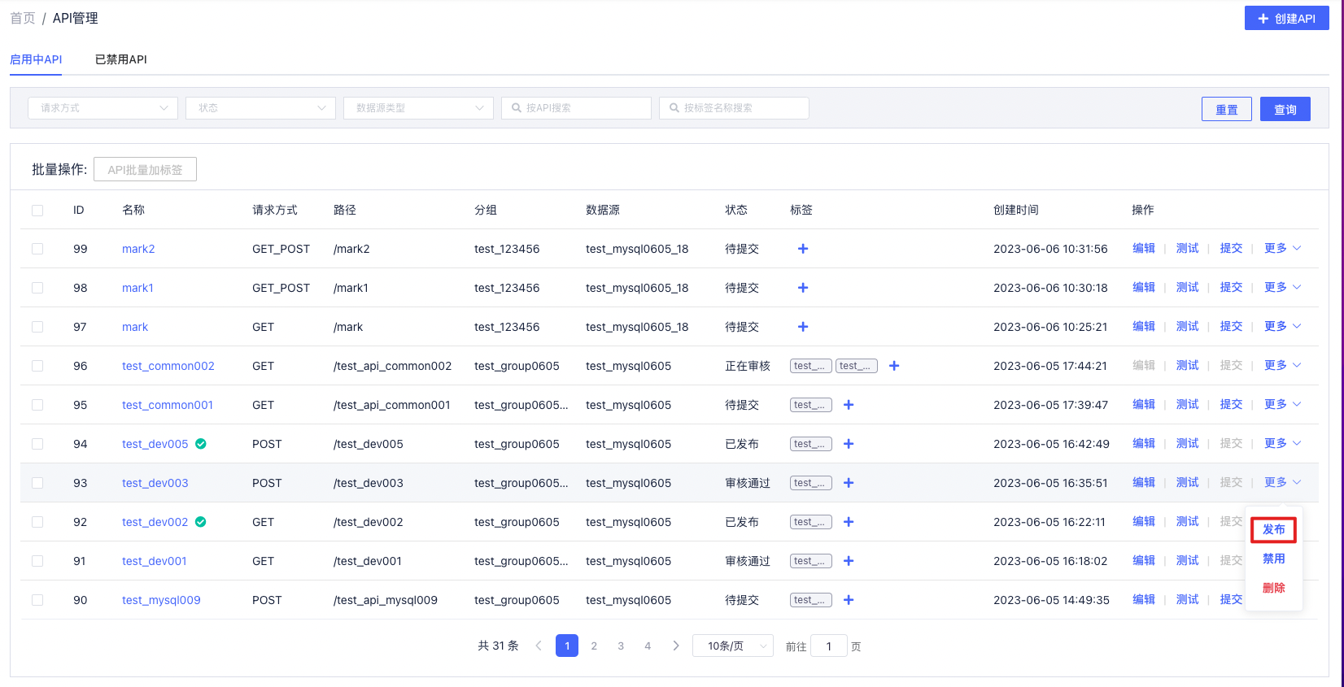Check the box for the ID 99 row
Viewport: 1344px width, 687px height.
tap(37, 249)
